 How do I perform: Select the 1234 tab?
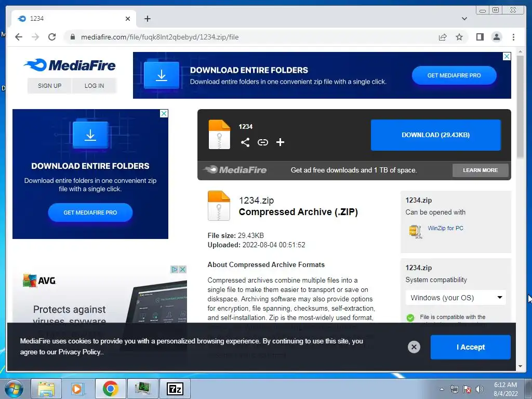74,19
